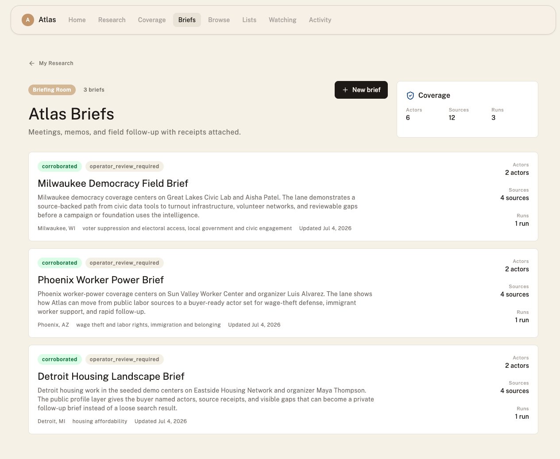Click 4 sources on Phoenix brief
This screenshot has width=560, height=459.
click(514, 294)
